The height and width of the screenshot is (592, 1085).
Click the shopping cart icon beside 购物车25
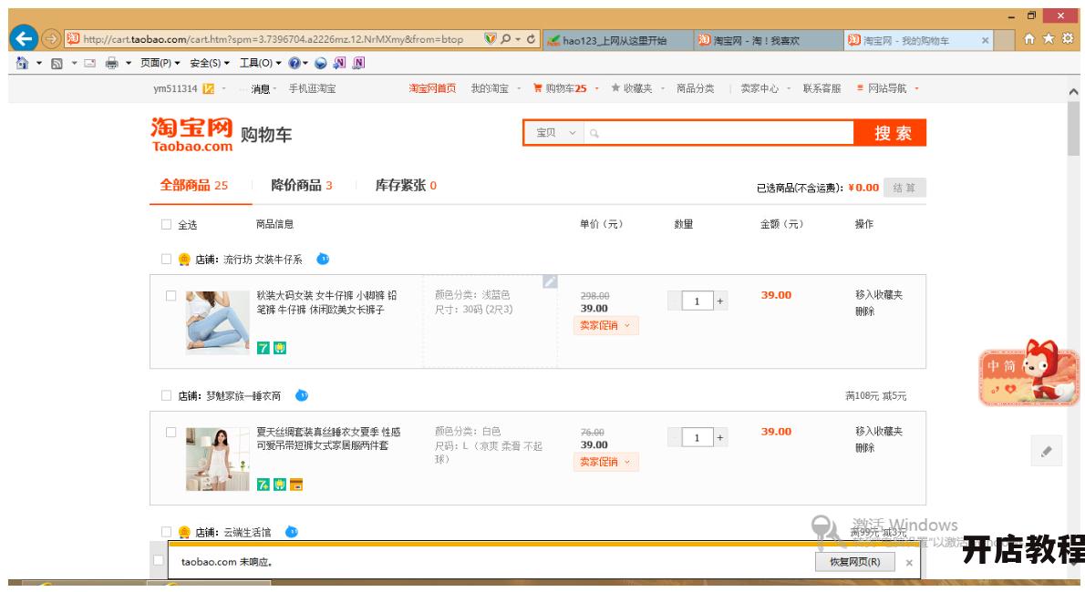(538, 87)
